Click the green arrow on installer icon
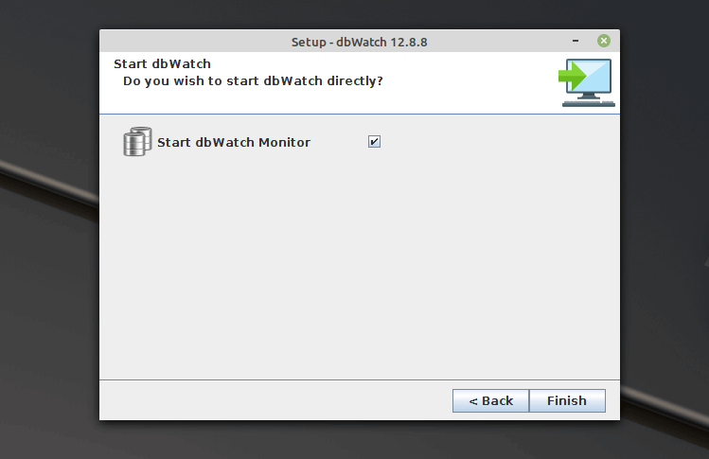The height and width of the screenshot is (459, 709). coord(572,76)
